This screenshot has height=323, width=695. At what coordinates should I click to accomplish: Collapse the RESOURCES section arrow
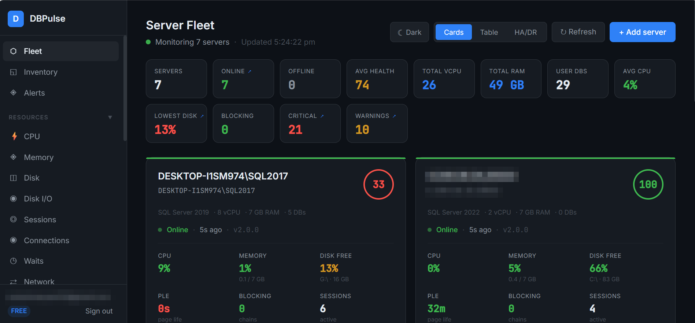pyautogui.click(x=110, y=118)
